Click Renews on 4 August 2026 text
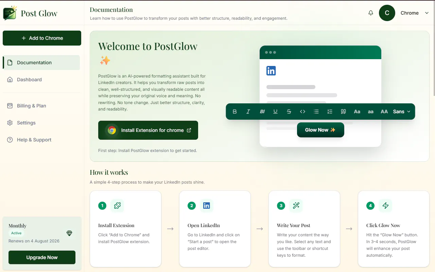The height and width of the screenshot is (272, 435). [x=34, y=241]
